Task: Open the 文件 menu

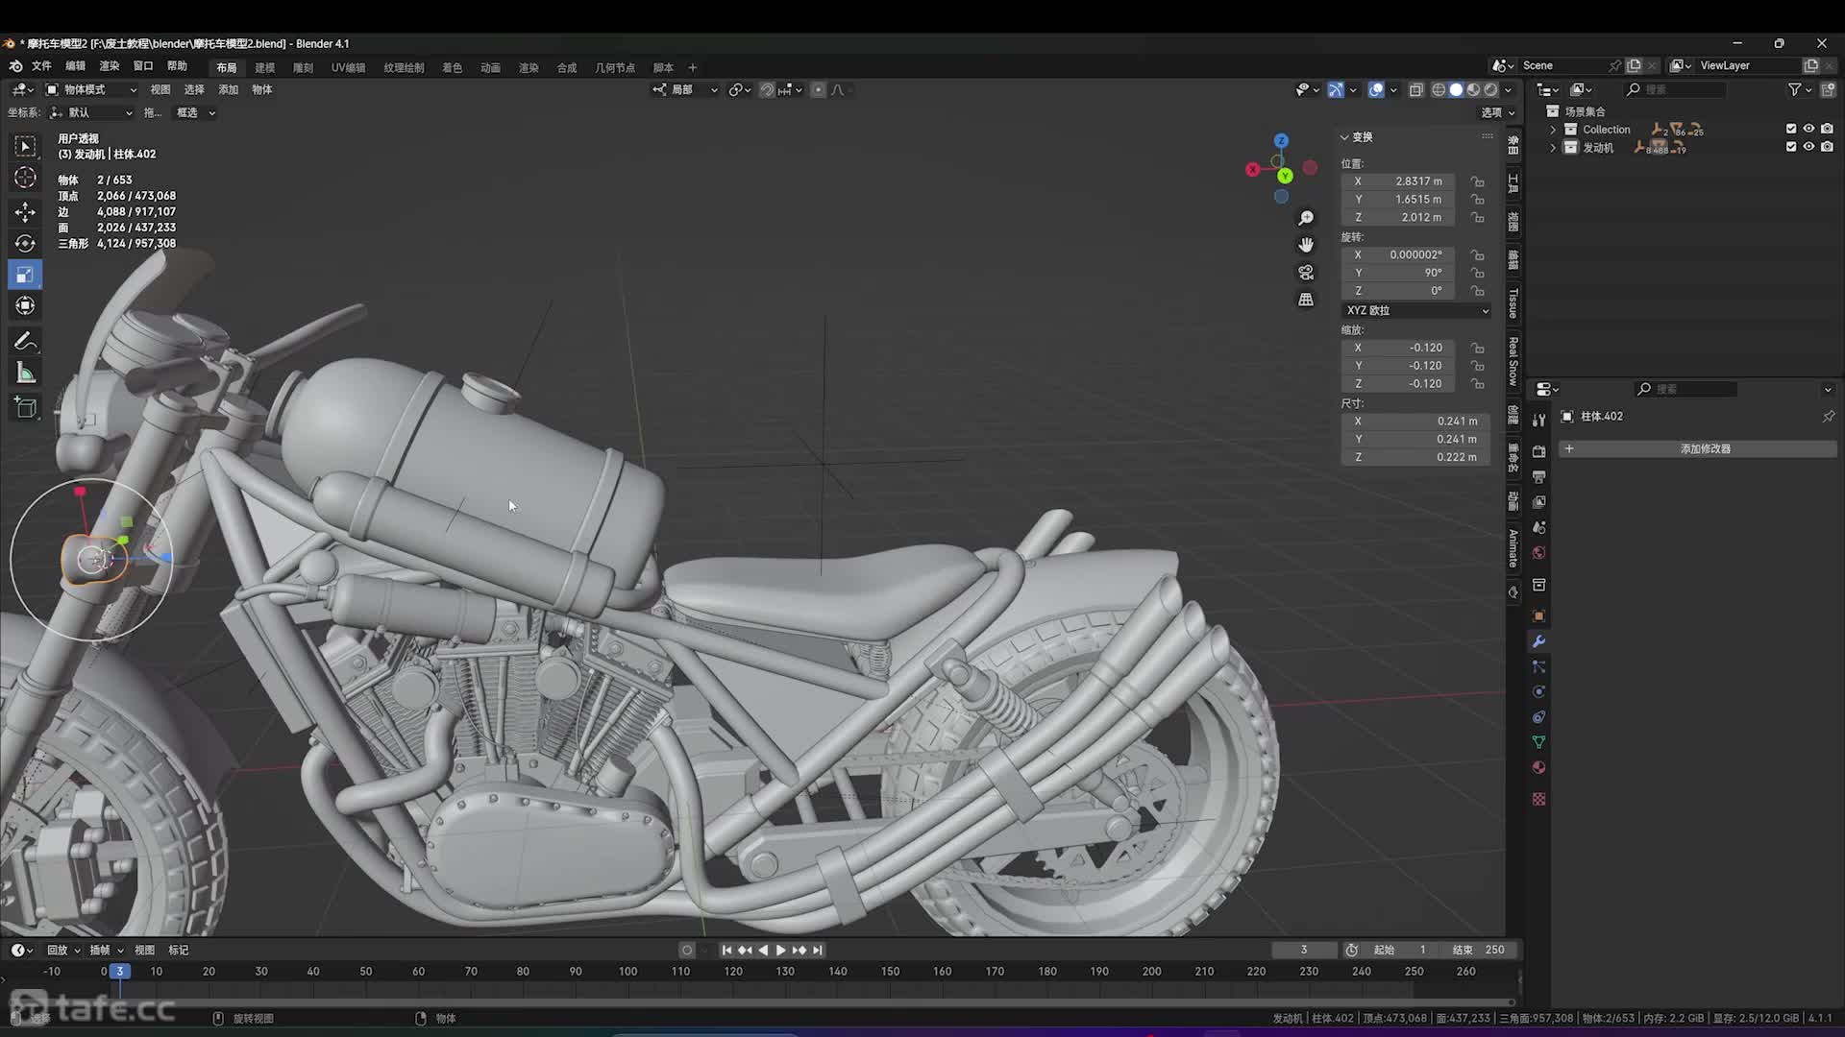Action: tap(41, 66)
